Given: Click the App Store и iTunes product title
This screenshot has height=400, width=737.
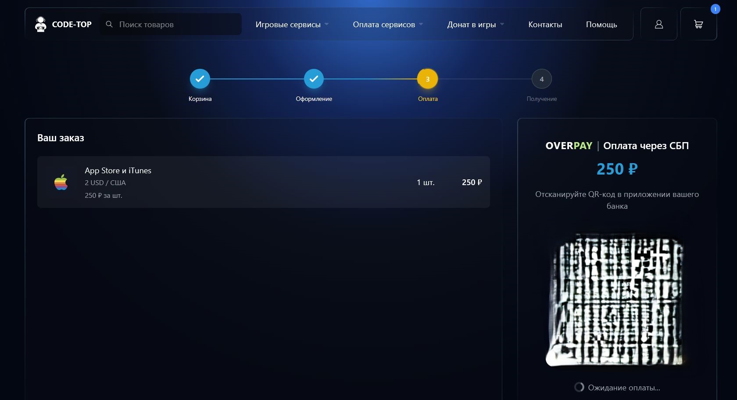Looking at the screenshot, I should tap(118, 171).
